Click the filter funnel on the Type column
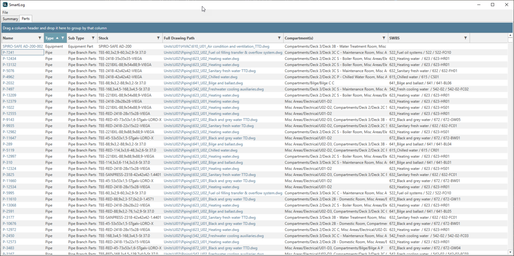514x256 pixels. pos(63,38)
